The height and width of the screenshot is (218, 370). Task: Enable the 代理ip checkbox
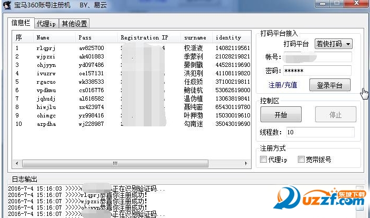click(263, 160)
